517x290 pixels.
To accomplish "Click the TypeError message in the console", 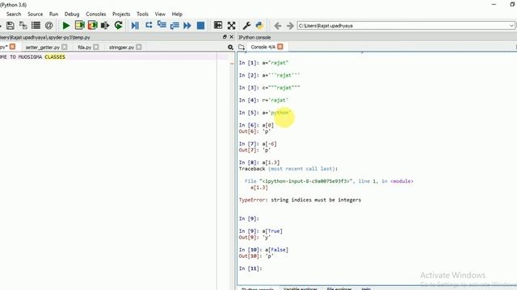I will (300, 200).
